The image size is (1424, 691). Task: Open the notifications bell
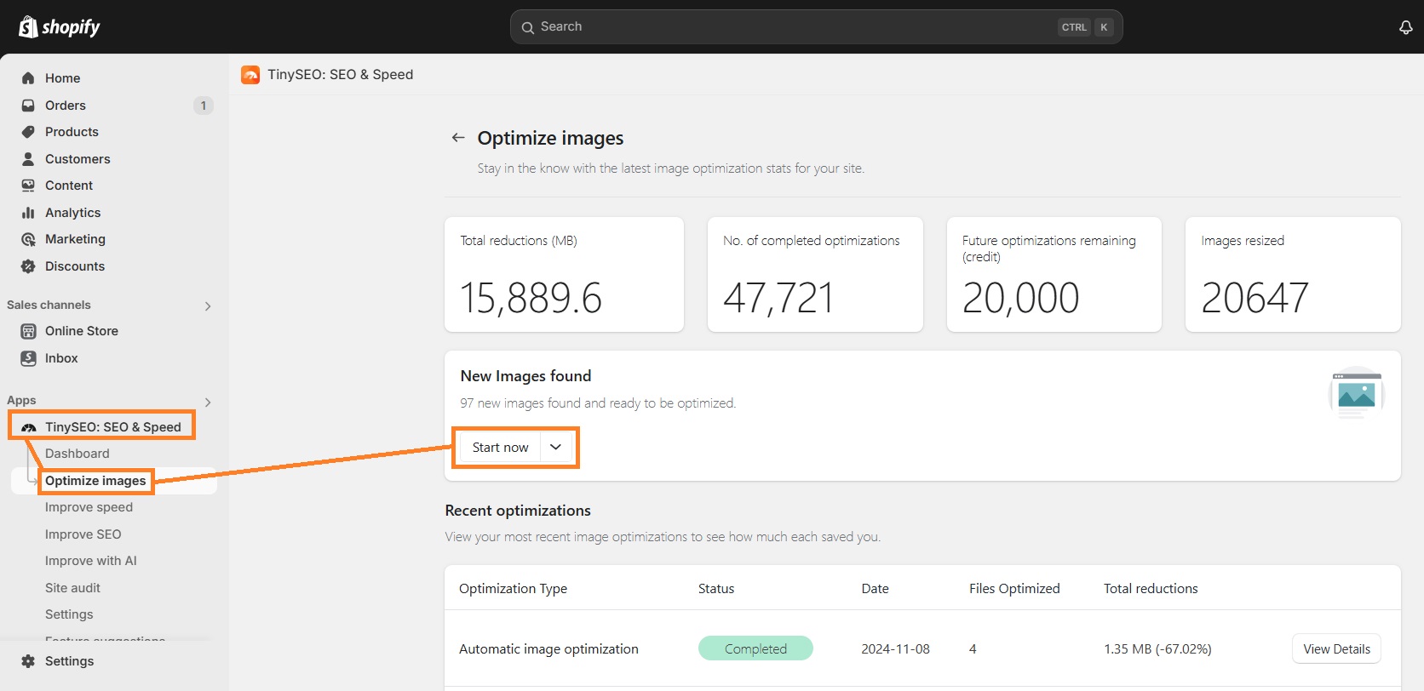1406,27
